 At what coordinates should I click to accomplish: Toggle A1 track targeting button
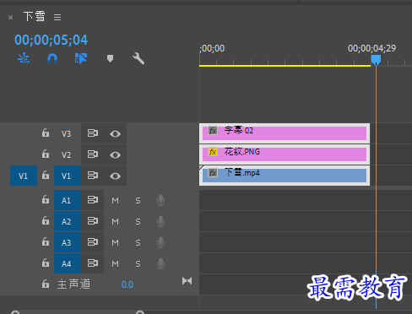click(x=68, y=200)
